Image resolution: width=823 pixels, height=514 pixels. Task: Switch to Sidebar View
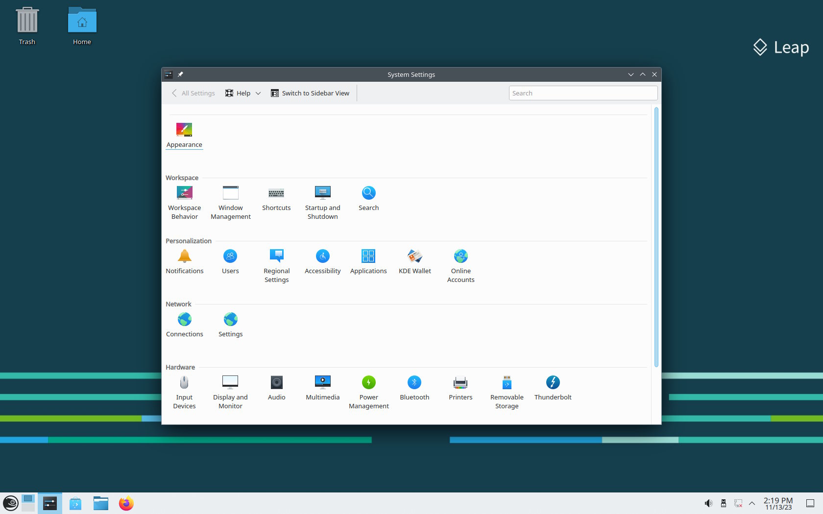coord(310,93)
